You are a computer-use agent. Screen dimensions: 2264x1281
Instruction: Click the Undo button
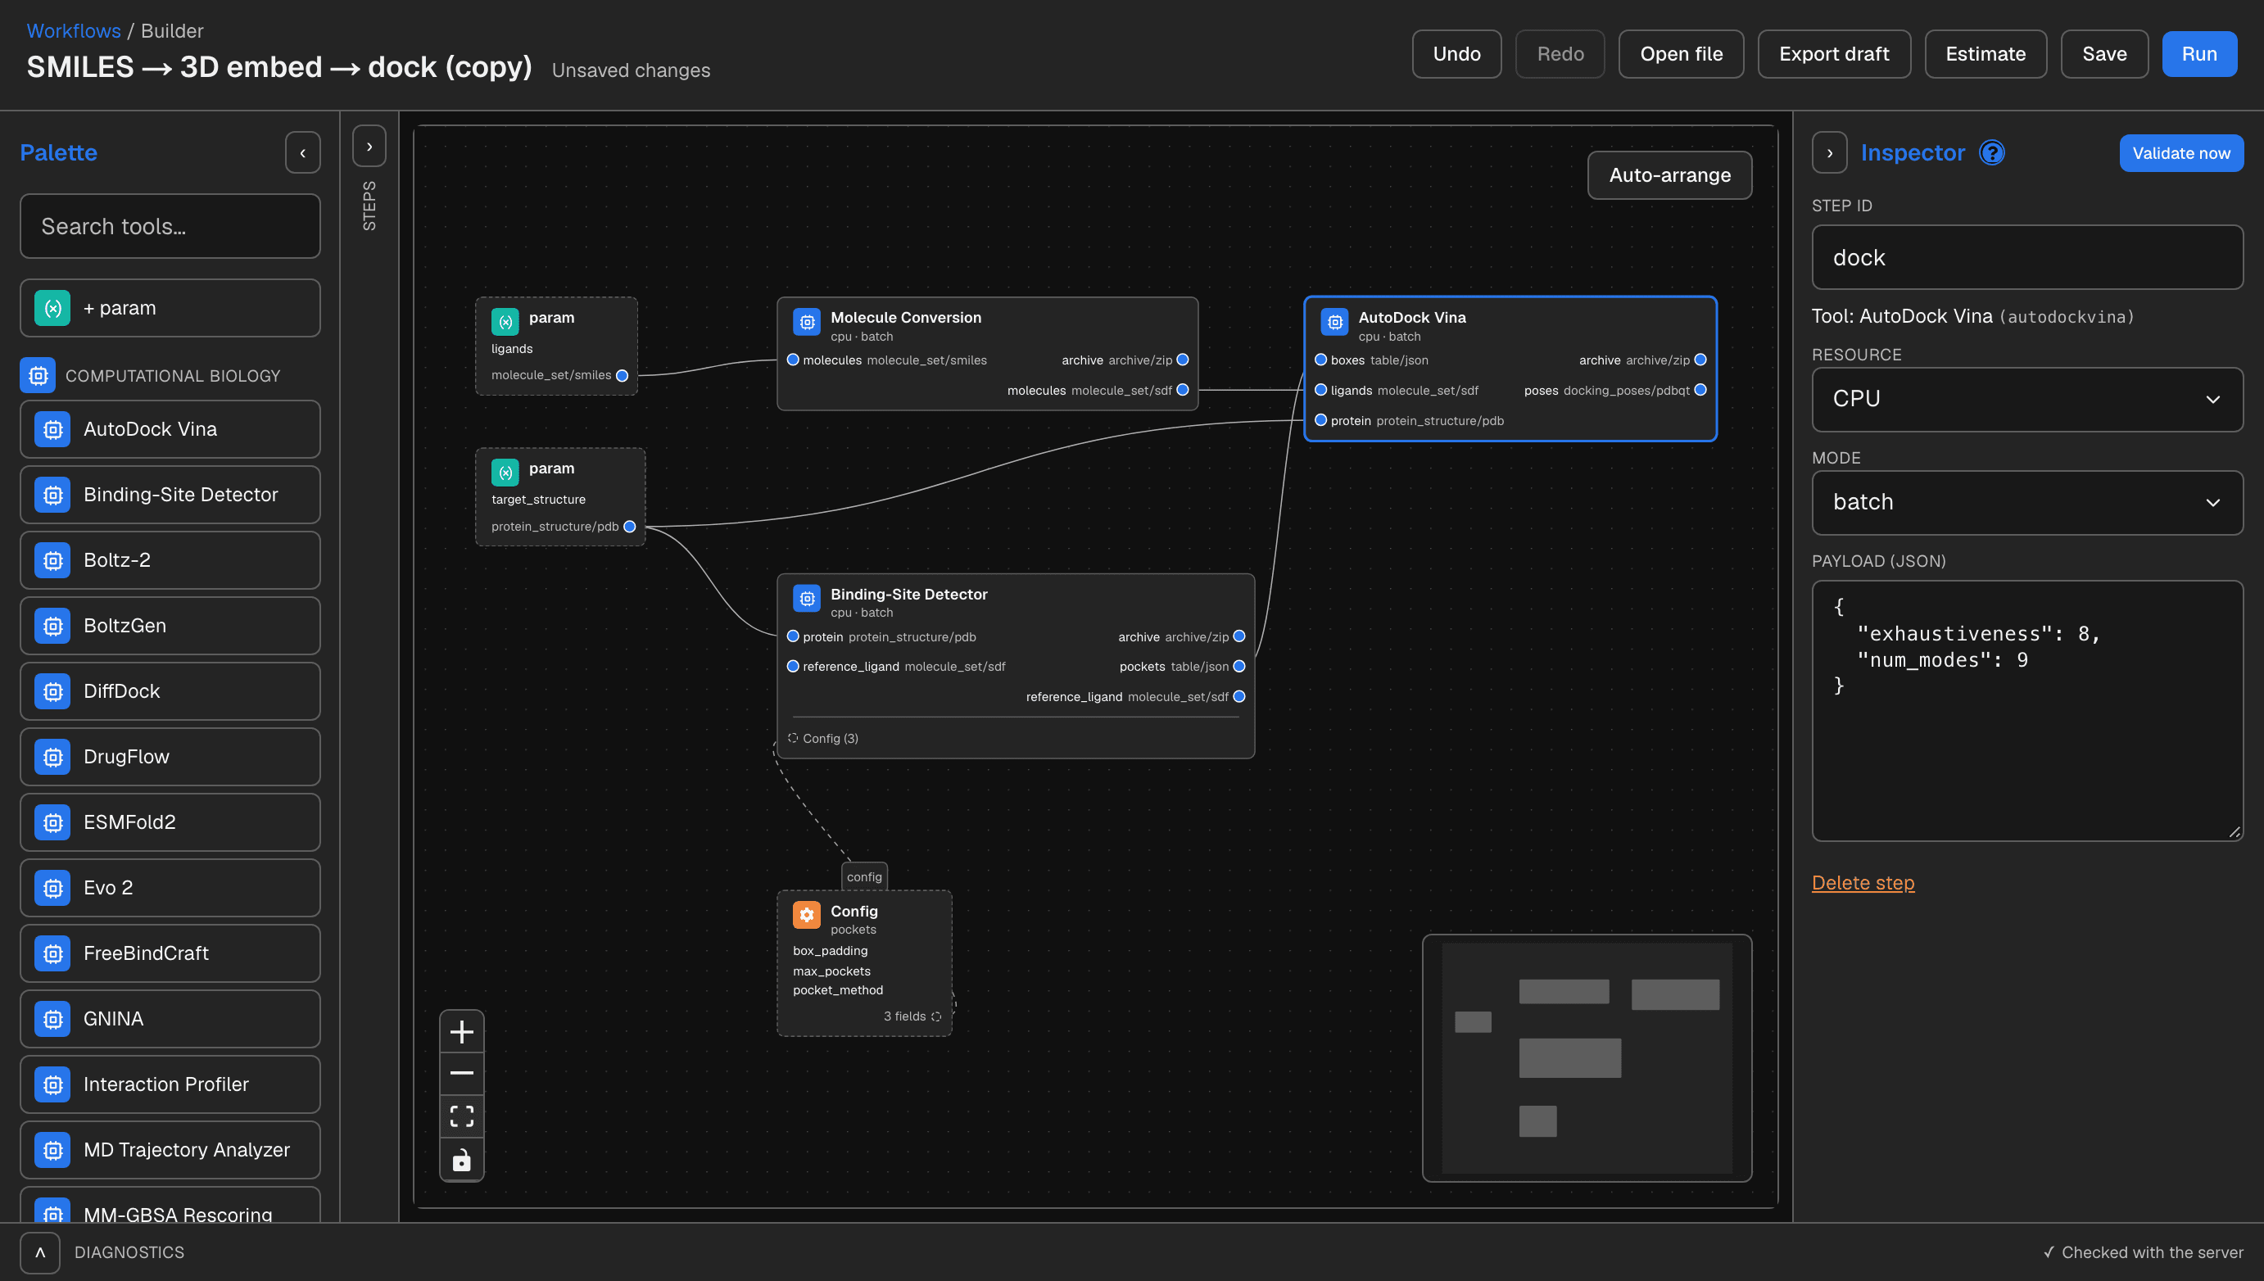point(1456,55)
